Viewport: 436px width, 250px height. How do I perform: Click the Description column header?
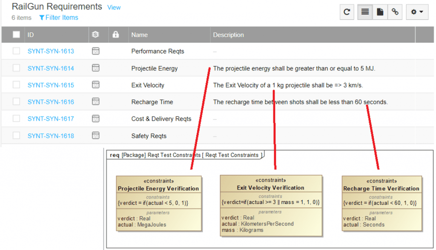tap(229, 35)
